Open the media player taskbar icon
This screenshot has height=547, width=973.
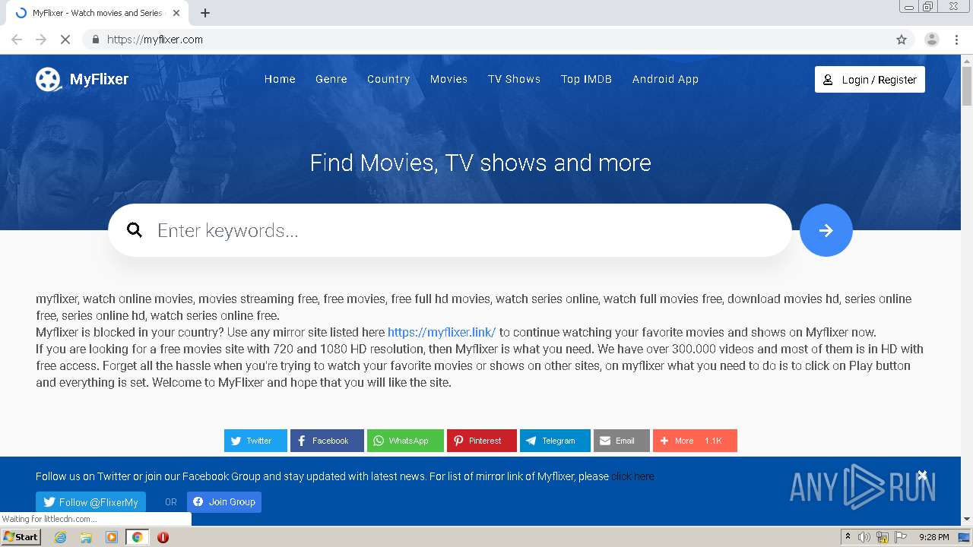click(x=112, y=537)
